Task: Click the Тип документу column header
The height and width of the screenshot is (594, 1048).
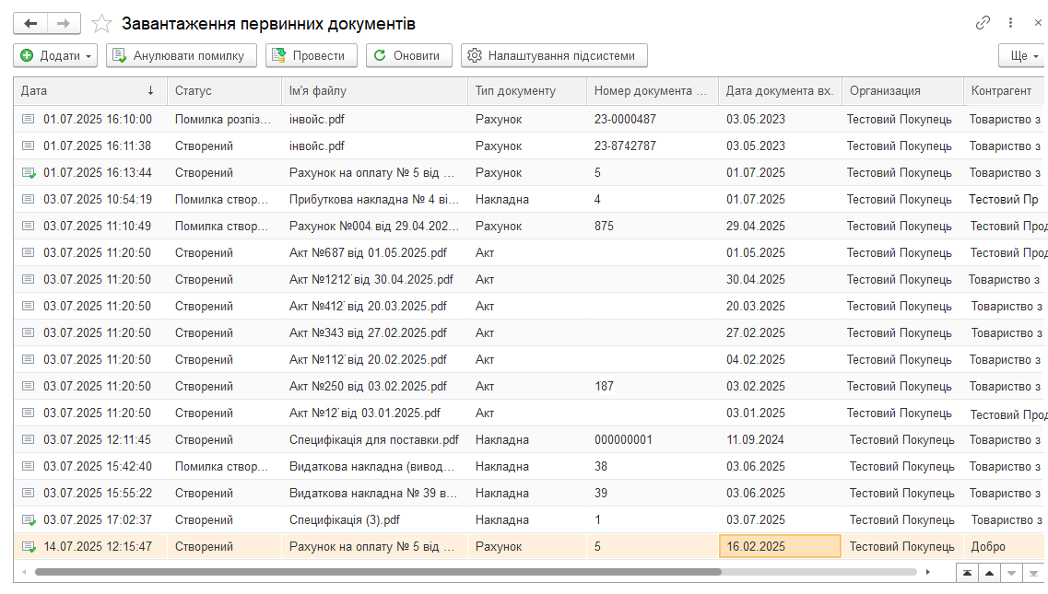Action: tap(525, 91)
